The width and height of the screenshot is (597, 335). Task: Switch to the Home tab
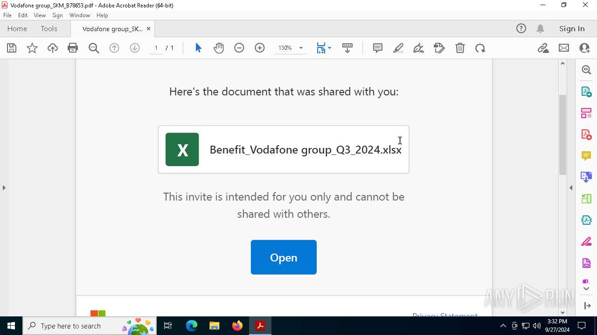click(x=17, y=28)
